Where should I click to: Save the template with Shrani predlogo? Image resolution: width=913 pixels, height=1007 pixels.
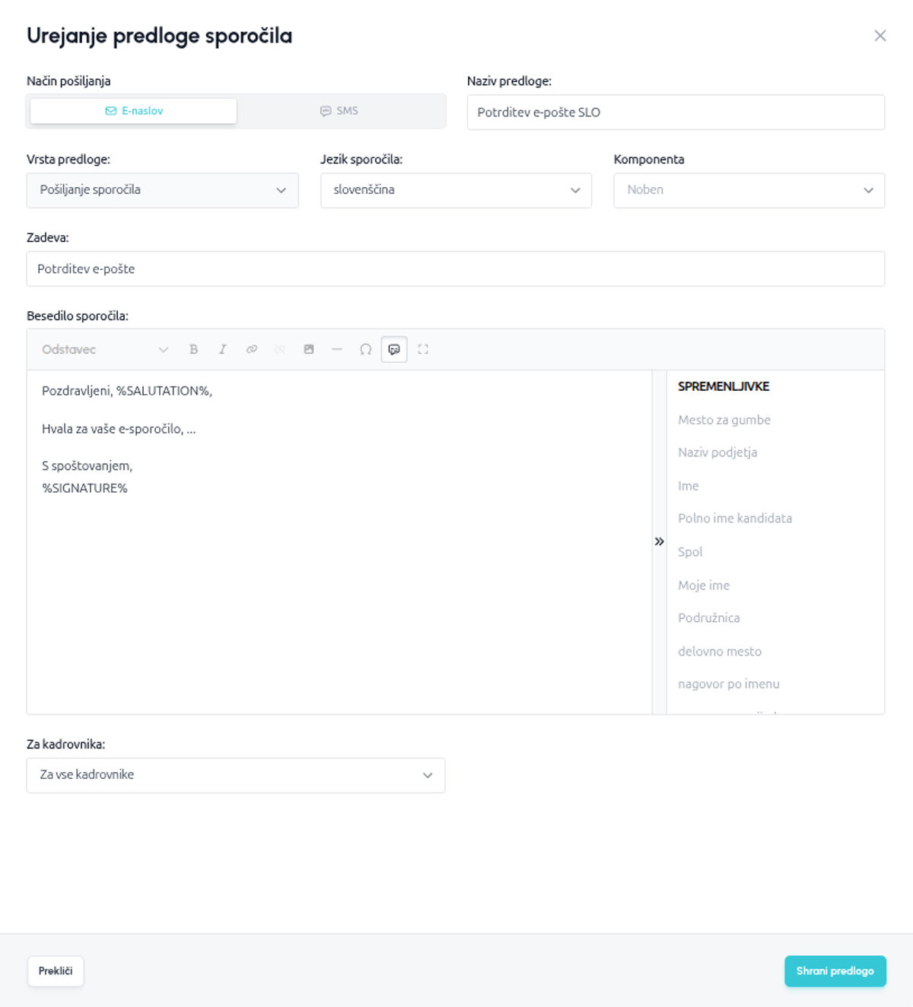835,971
